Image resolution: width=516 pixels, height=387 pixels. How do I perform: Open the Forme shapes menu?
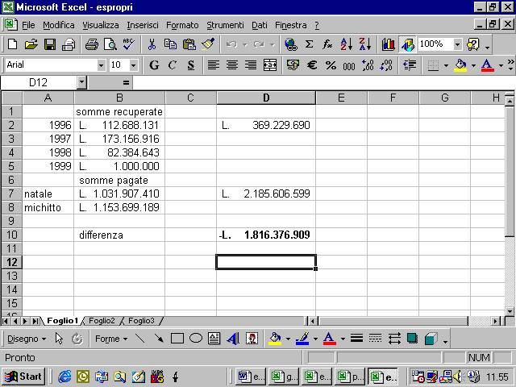click(x=111, y=339)
